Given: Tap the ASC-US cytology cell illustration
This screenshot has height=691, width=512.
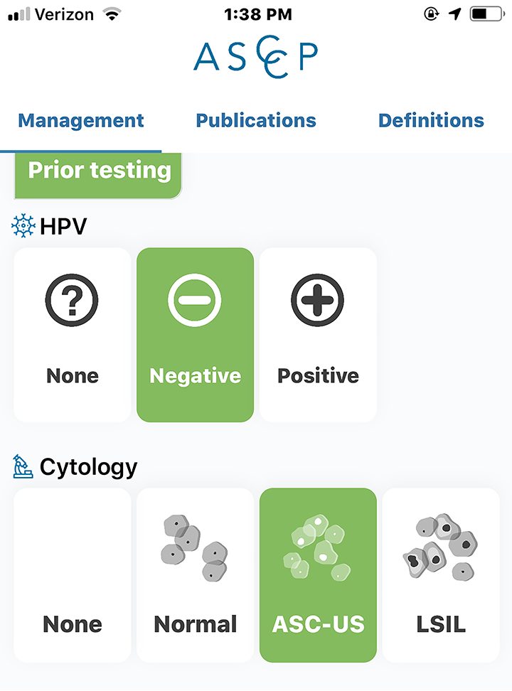Looking at the screenshot, I should click(317, 547).
